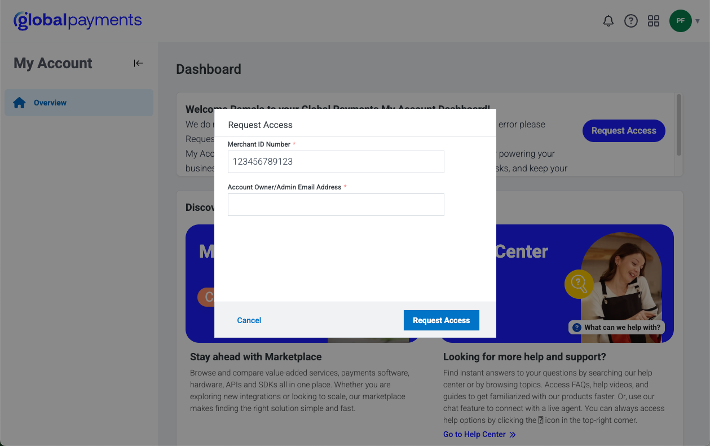Submit the dialog's Request Access button

tap(441, 320)
